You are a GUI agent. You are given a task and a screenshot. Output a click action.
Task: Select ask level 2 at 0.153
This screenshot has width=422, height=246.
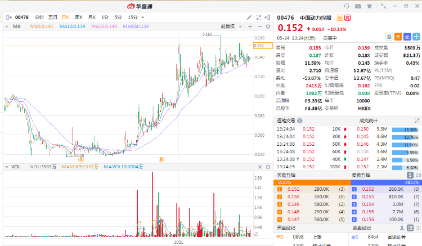tap(385, 197)
